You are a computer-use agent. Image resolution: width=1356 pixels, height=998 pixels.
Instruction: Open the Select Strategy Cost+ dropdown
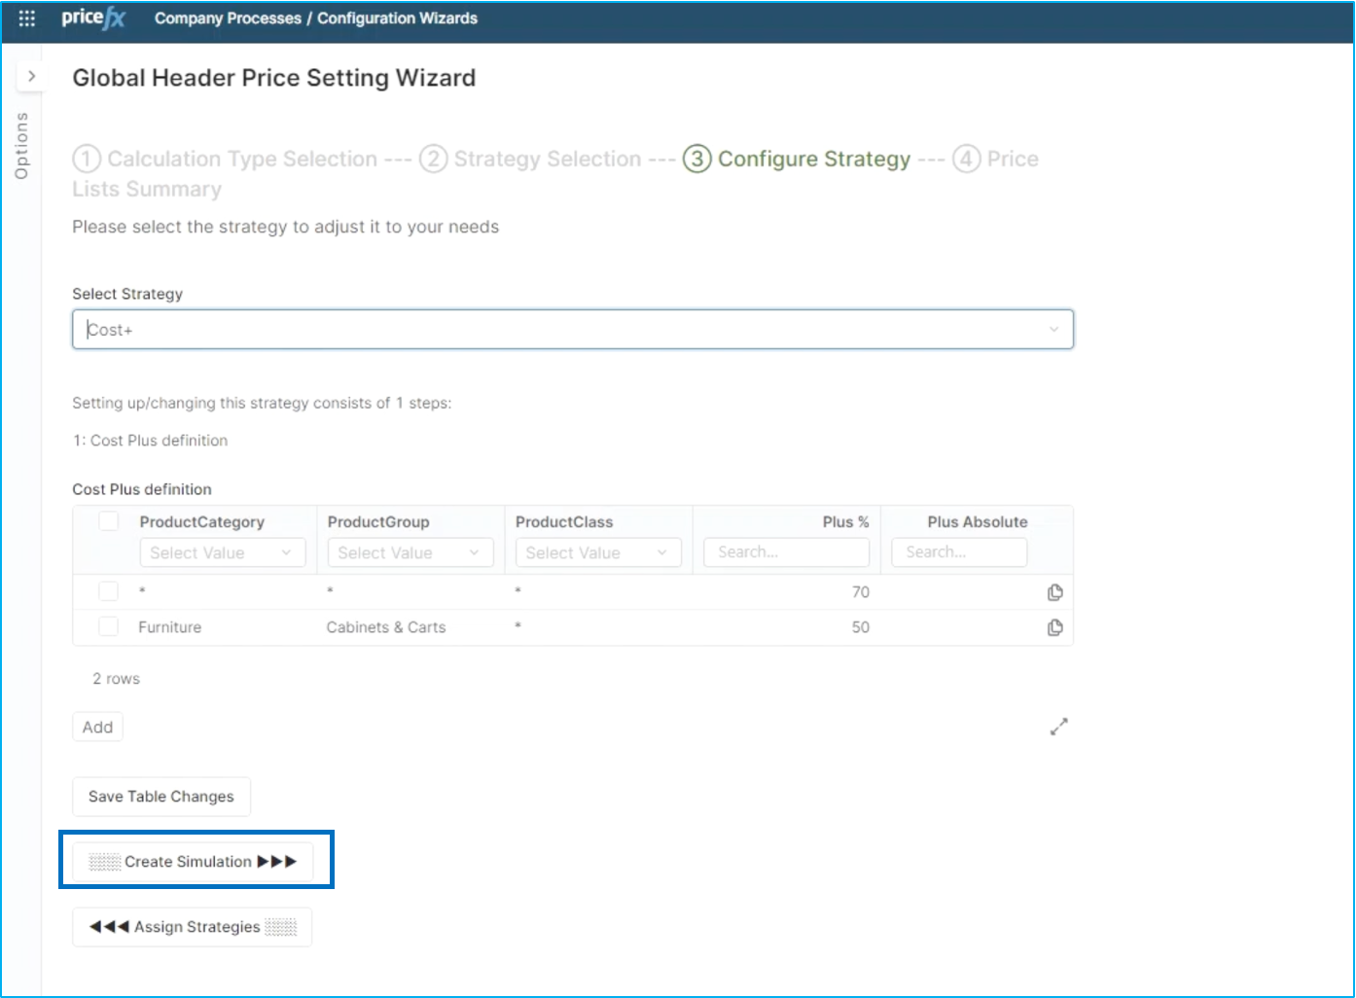(x=572, y=330)
